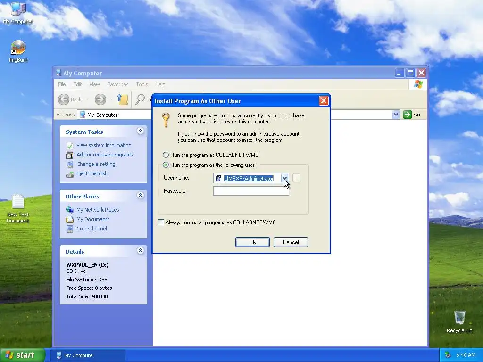The width and height of the screenshot is (483, 362).
Task: Open the View menu
Action: [94, 84]
